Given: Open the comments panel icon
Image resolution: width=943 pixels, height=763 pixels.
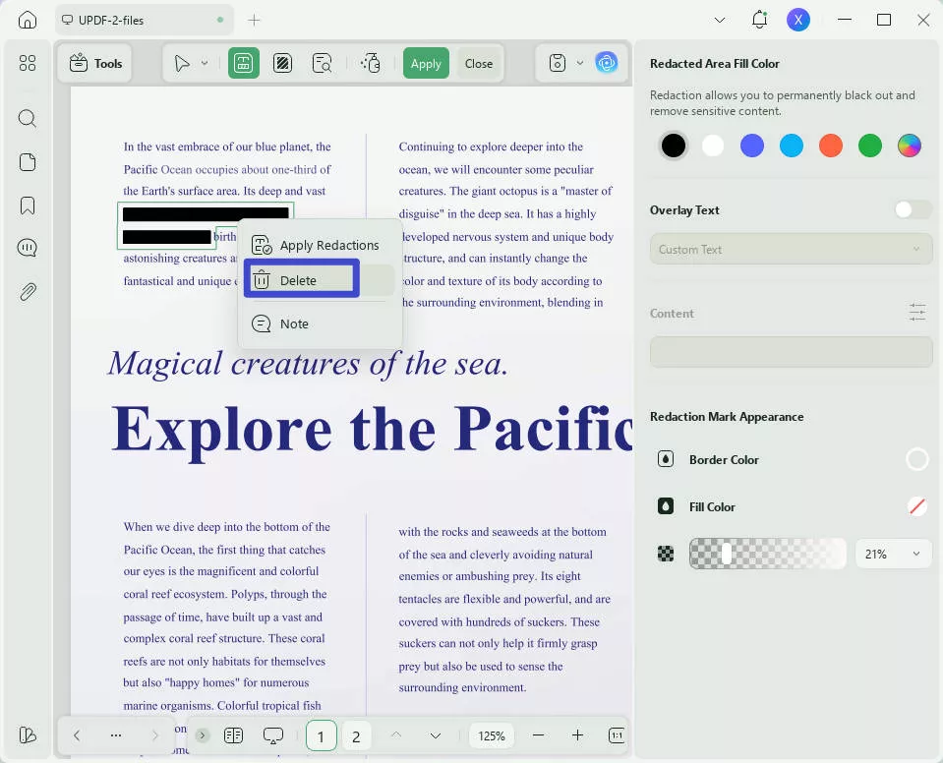Looking at the screenshot, I should pos(28,248).
